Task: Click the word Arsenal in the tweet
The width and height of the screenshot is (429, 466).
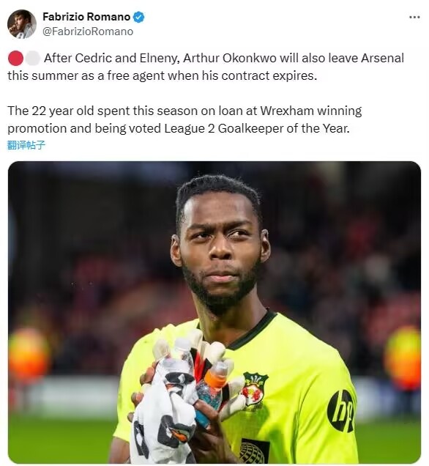Action: coord(382,58)
